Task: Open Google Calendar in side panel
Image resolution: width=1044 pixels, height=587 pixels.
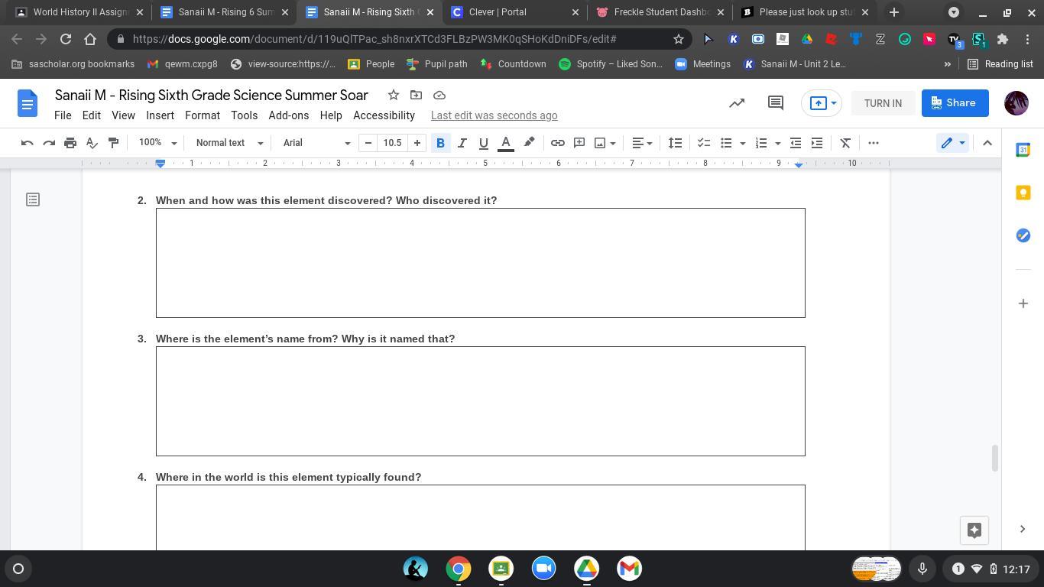Action: [x=1023, y=150]
